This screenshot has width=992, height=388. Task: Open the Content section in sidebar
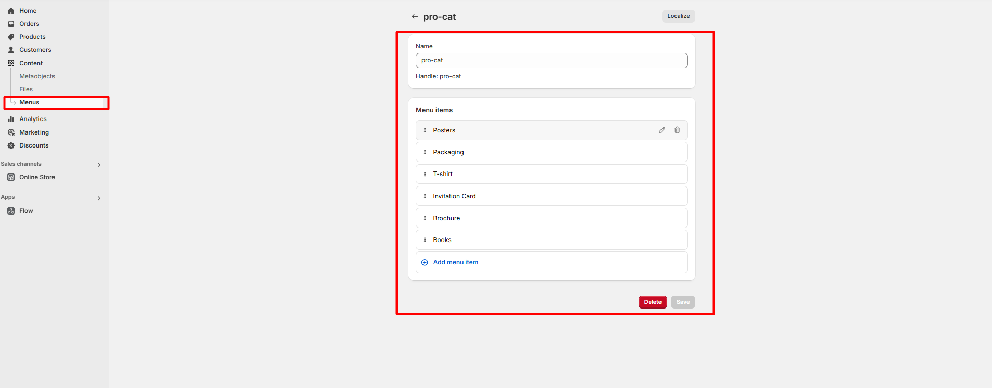31,63
